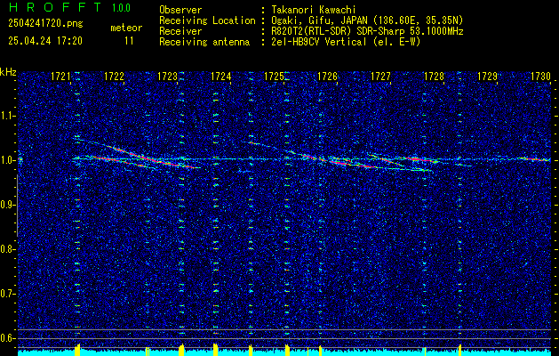Click the 1726 time marker
Screen dimensions: 559x356
pos(327,77)
